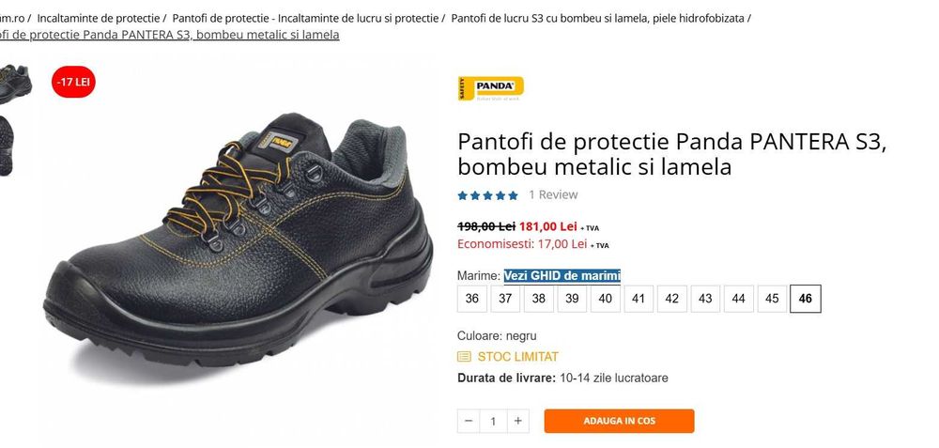The width and height of the screenshot is (939, 448).
Task: Click the quantity input field
Action: click(494, 421)
